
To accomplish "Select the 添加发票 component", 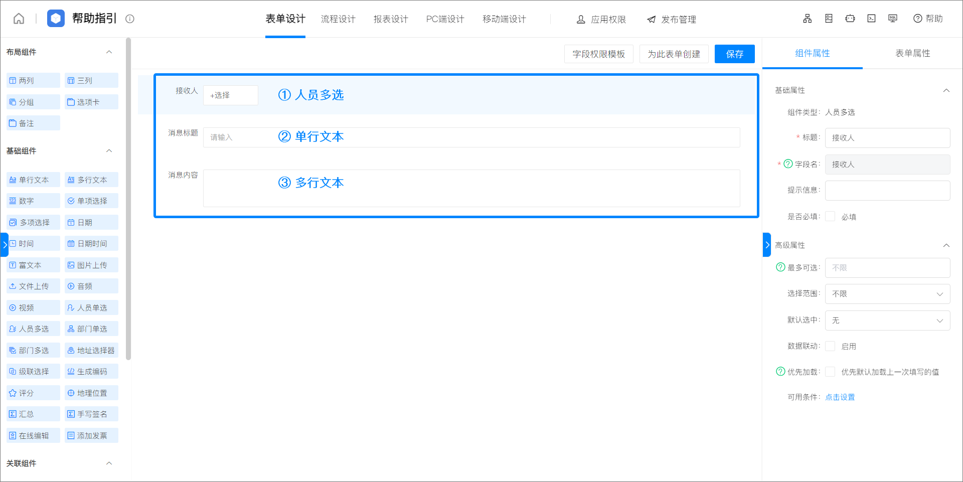I will pyautogui.click(x=91, y=435).
